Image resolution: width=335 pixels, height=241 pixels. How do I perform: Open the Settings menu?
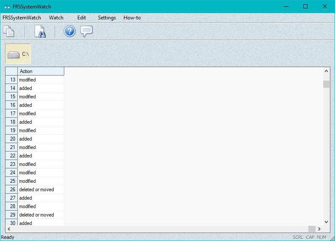click(107, 18)
